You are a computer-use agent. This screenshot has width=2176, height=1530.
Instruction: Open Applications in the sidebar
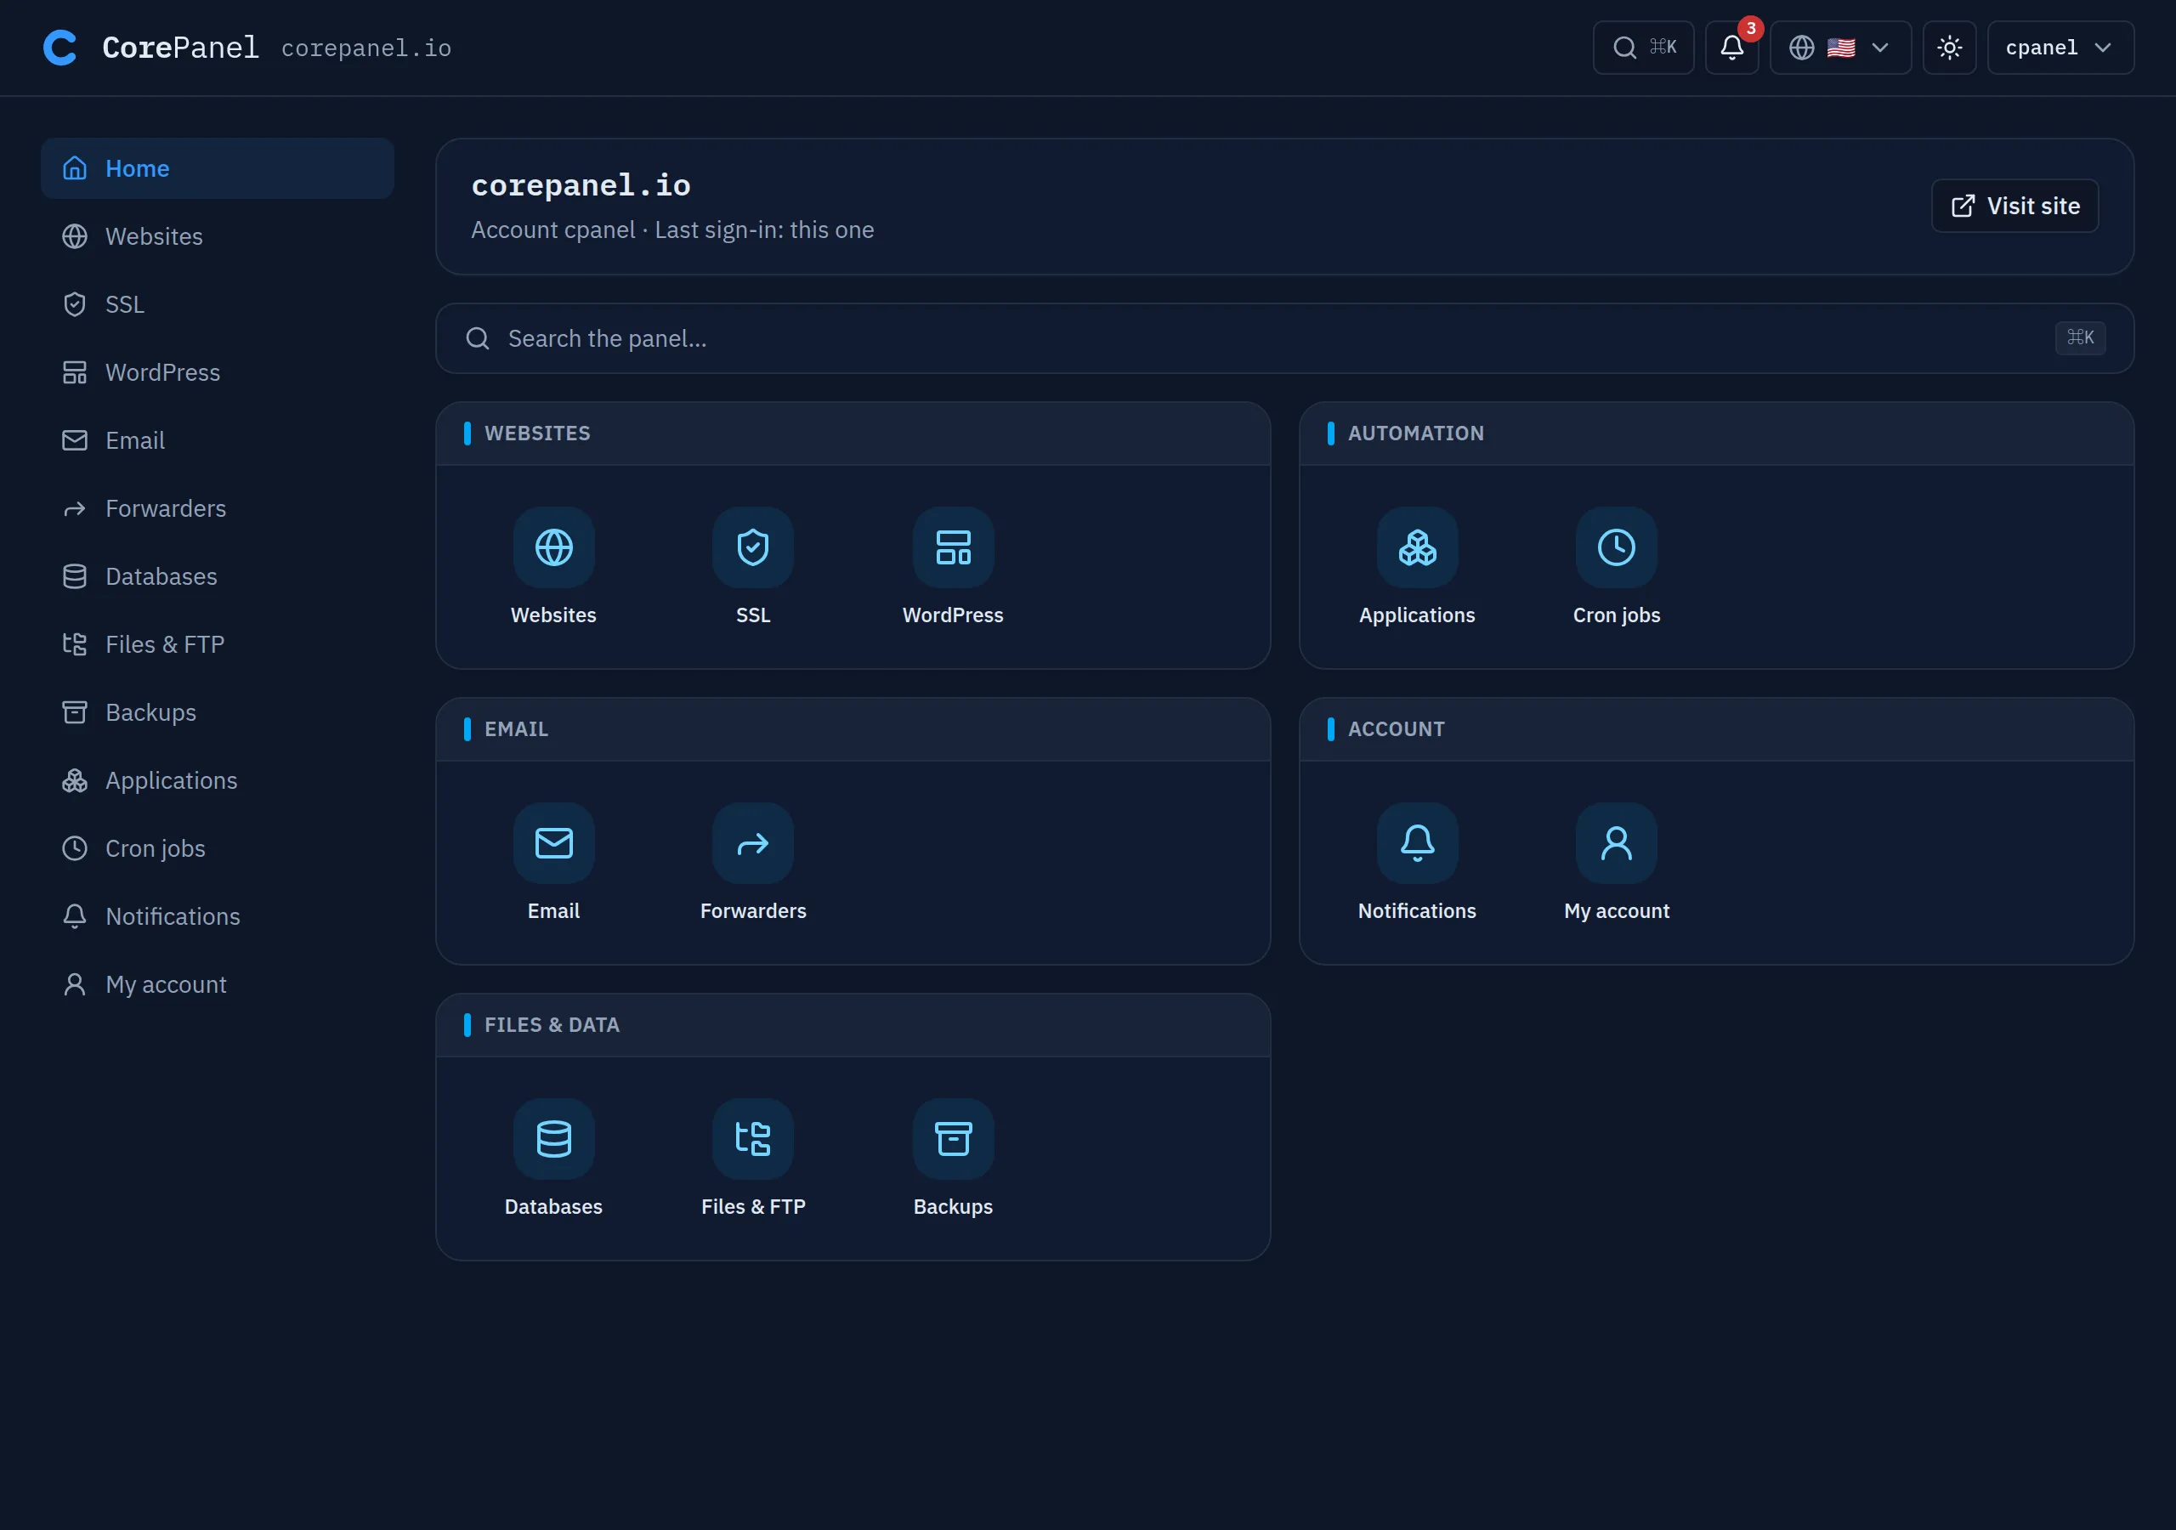(x=217, y=780)
